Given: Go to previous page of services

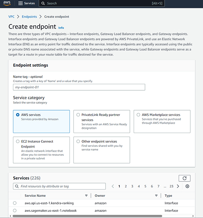Looking at the screenshot, I should pyautogui.click(x=113, y=186).
